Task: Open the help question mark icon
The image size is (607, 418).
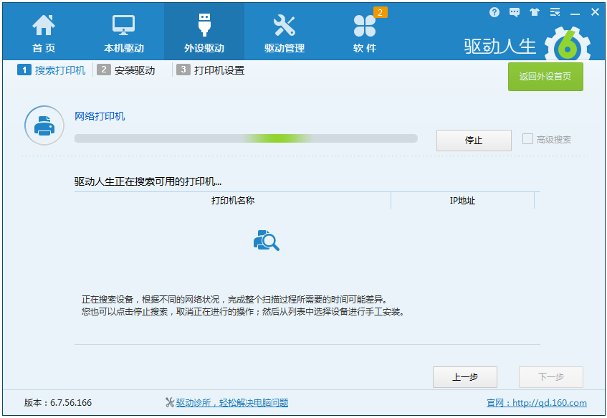Action: click(494, 12)
